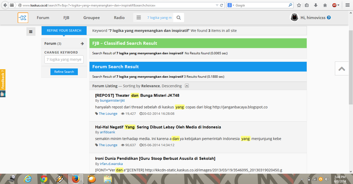Click the orange Feedback side tab

pos(3,80)
